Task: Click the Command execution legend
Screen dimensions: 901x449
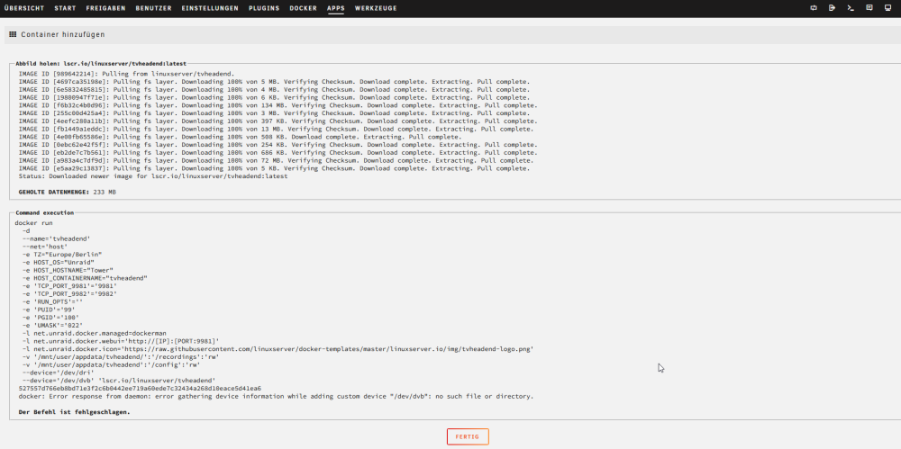Action: tap(44, 212)
